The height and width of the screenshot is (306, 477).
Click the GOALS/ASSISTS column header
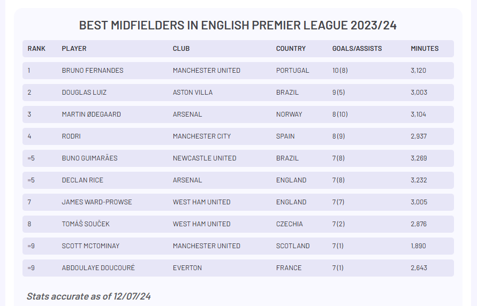pyautogui.click(x=357, y=49)
